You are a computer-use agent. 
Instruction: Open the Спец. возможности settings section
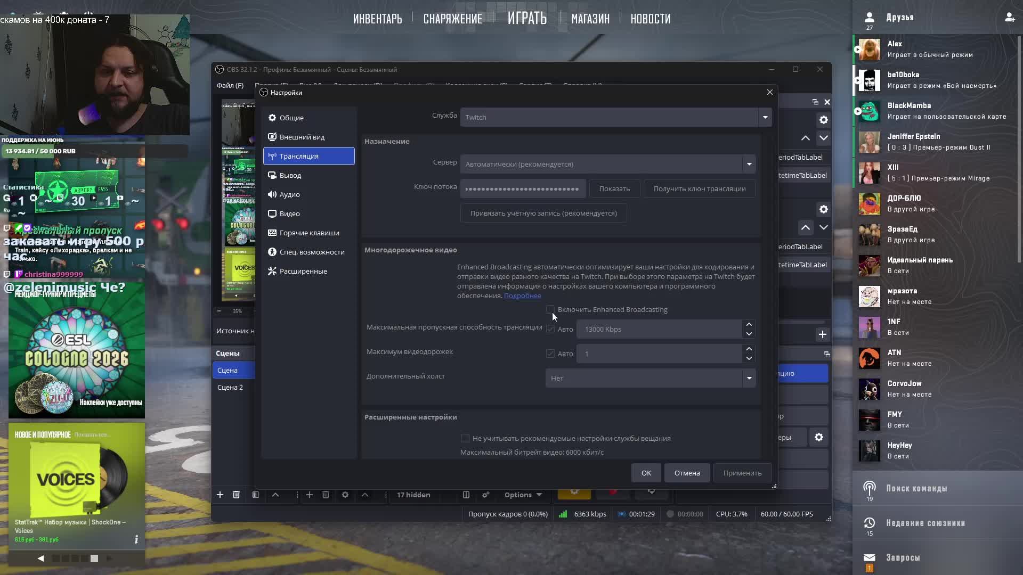[x=308, y=252]
